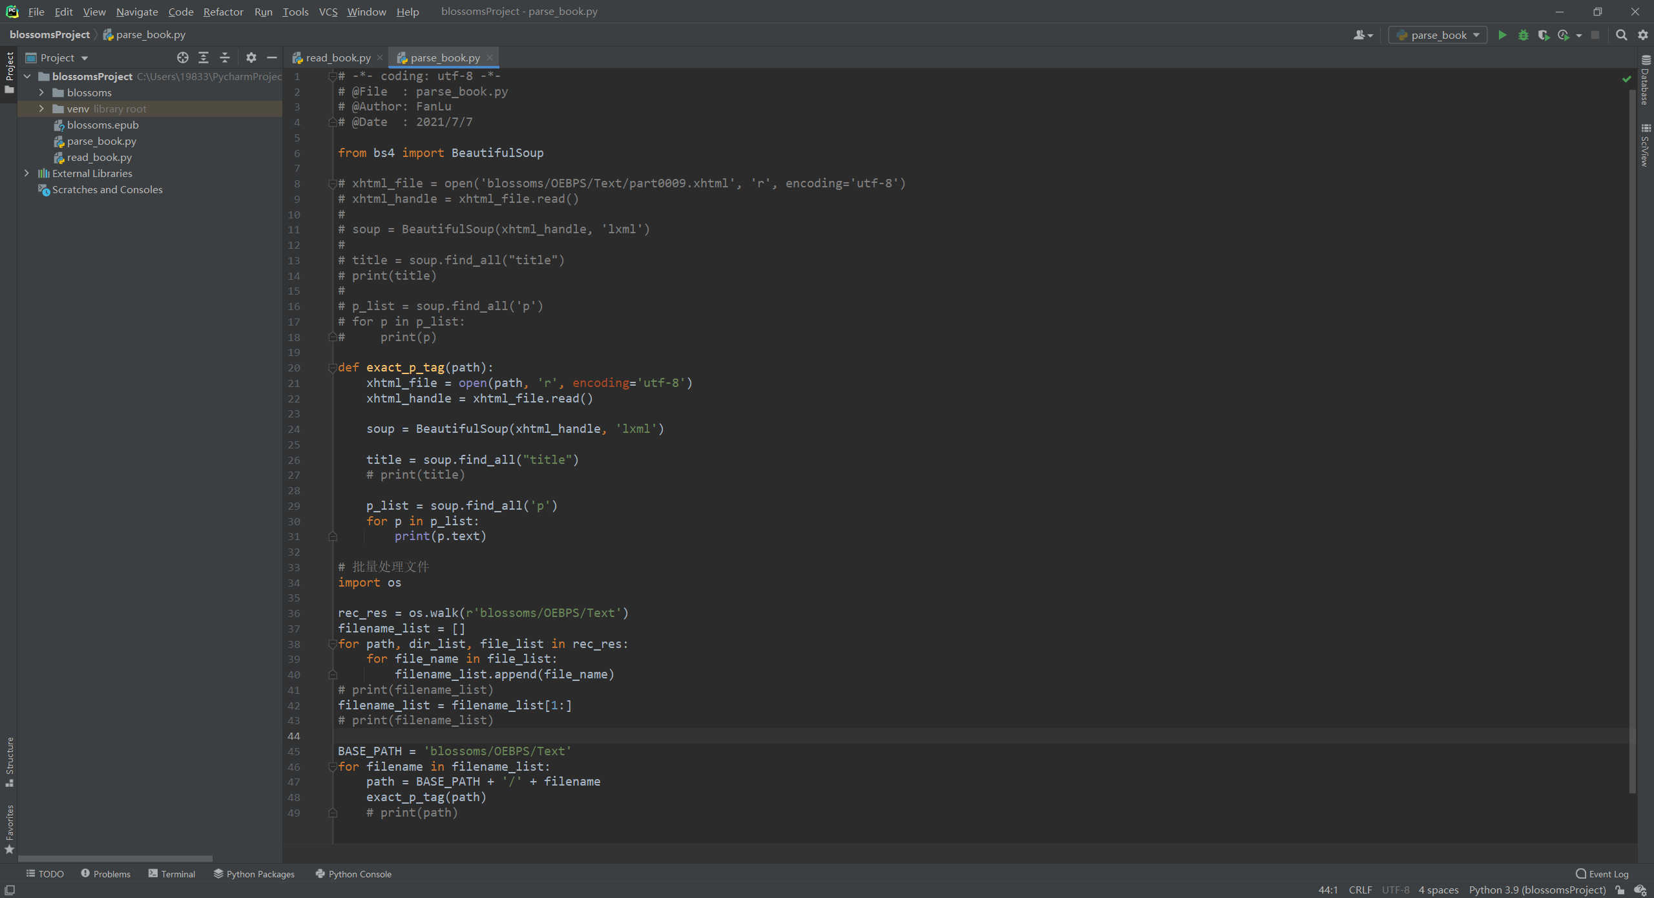
Task: Collapse all in Project panel
Action: click(x=224, y=58)
